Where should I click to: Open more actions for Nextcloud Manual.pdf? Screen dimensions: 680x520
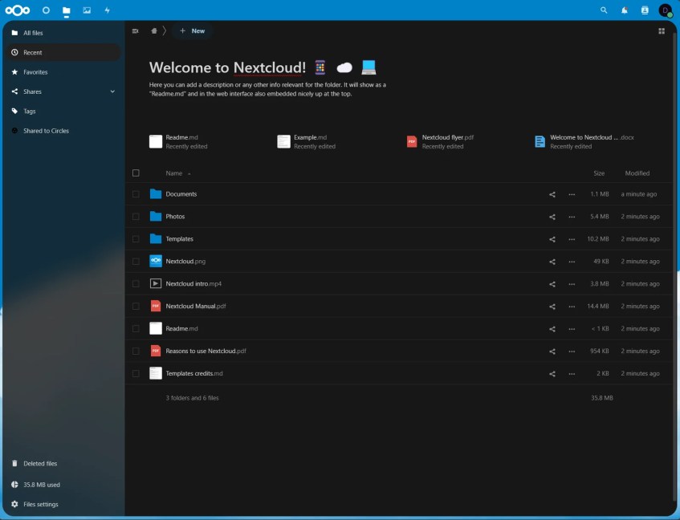(572, 307)
